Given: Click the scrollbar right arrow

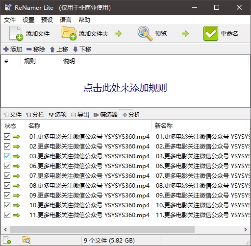Looking at the screenshot, I should coord(245,229).
